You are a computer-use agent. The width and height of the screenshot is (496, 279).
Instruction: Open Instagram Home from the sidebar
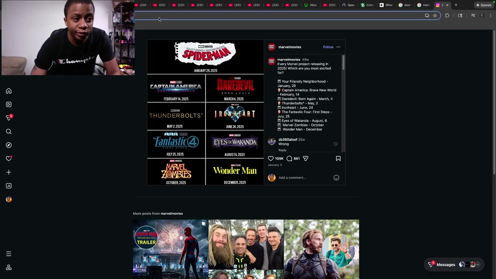pyautogui.click(x=9, y=91)
